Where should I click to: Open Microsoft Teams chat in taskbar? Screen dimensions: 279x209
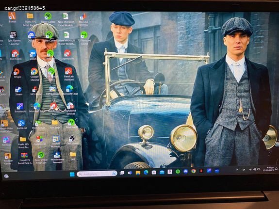pyautogui.click(x=130, y=173)
